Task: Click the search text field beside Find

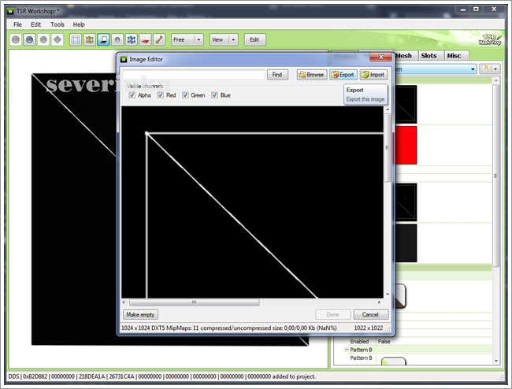Action: click(193, 75)
